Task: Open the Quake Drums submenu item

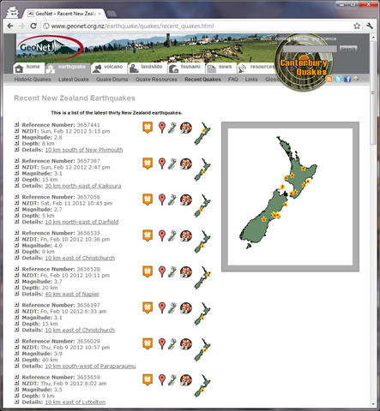Action: pyautogui.click(x=112, y=80)
